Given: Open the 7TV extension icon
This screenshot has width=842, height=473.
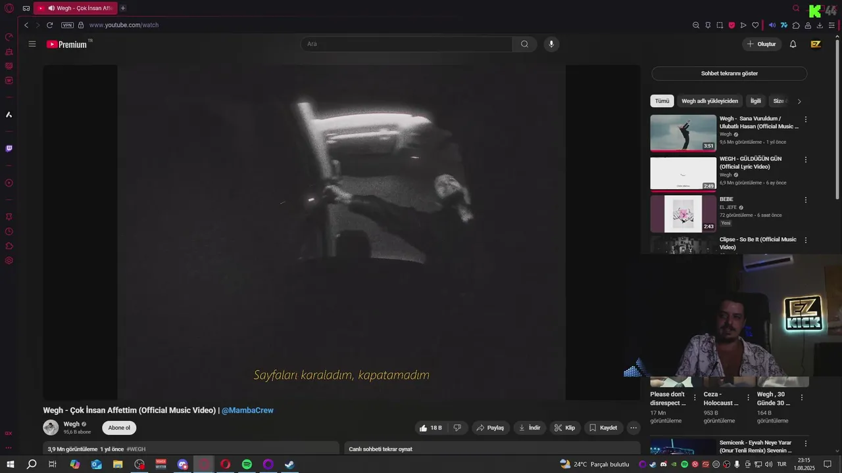Looking at the screenshot, I should (x=784, y=25).
